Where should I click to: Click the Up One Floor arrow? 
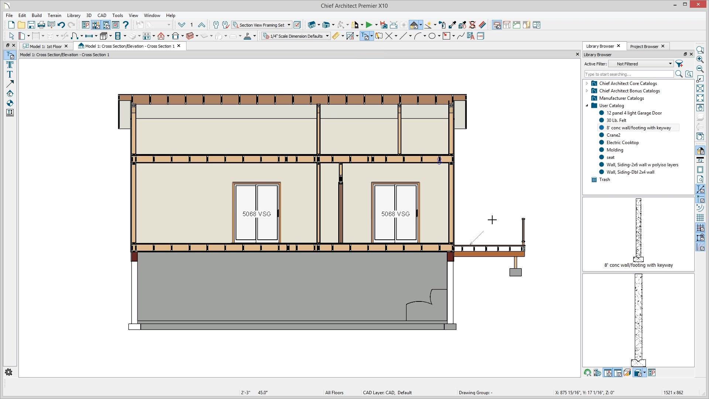[x=201, y=25]
